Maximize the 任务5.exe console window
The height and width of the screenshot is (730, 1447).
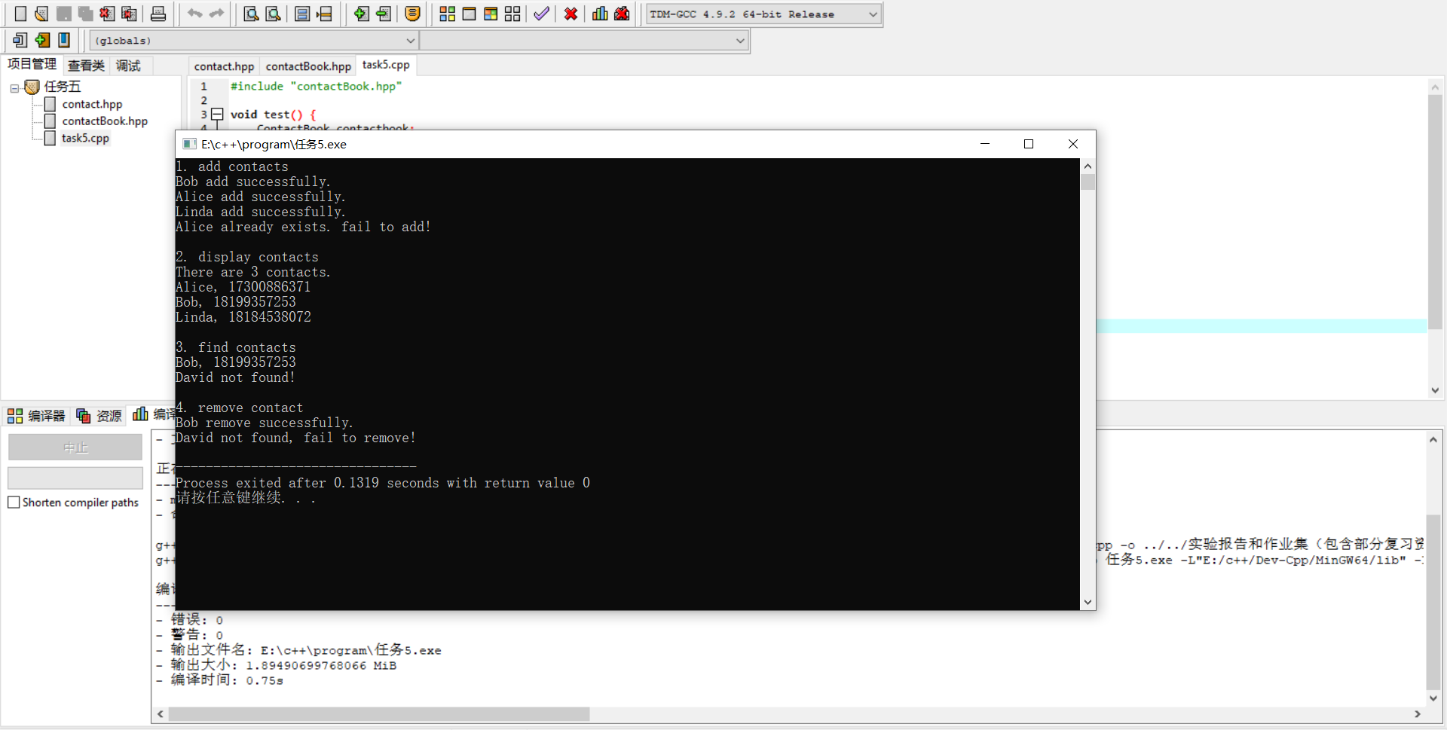1029,144
